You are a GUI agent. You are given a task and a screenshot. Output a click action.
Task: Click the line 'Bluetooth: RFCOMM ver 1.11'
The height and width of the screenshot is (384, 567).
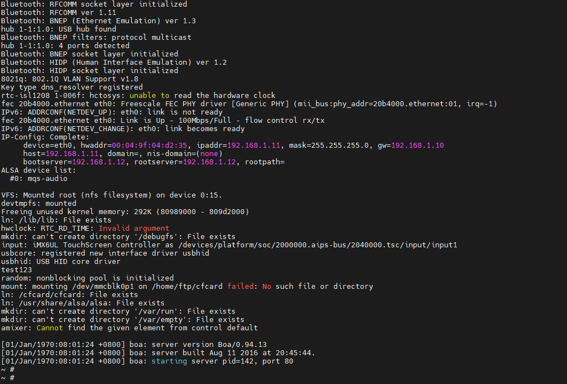pos(59,12)
